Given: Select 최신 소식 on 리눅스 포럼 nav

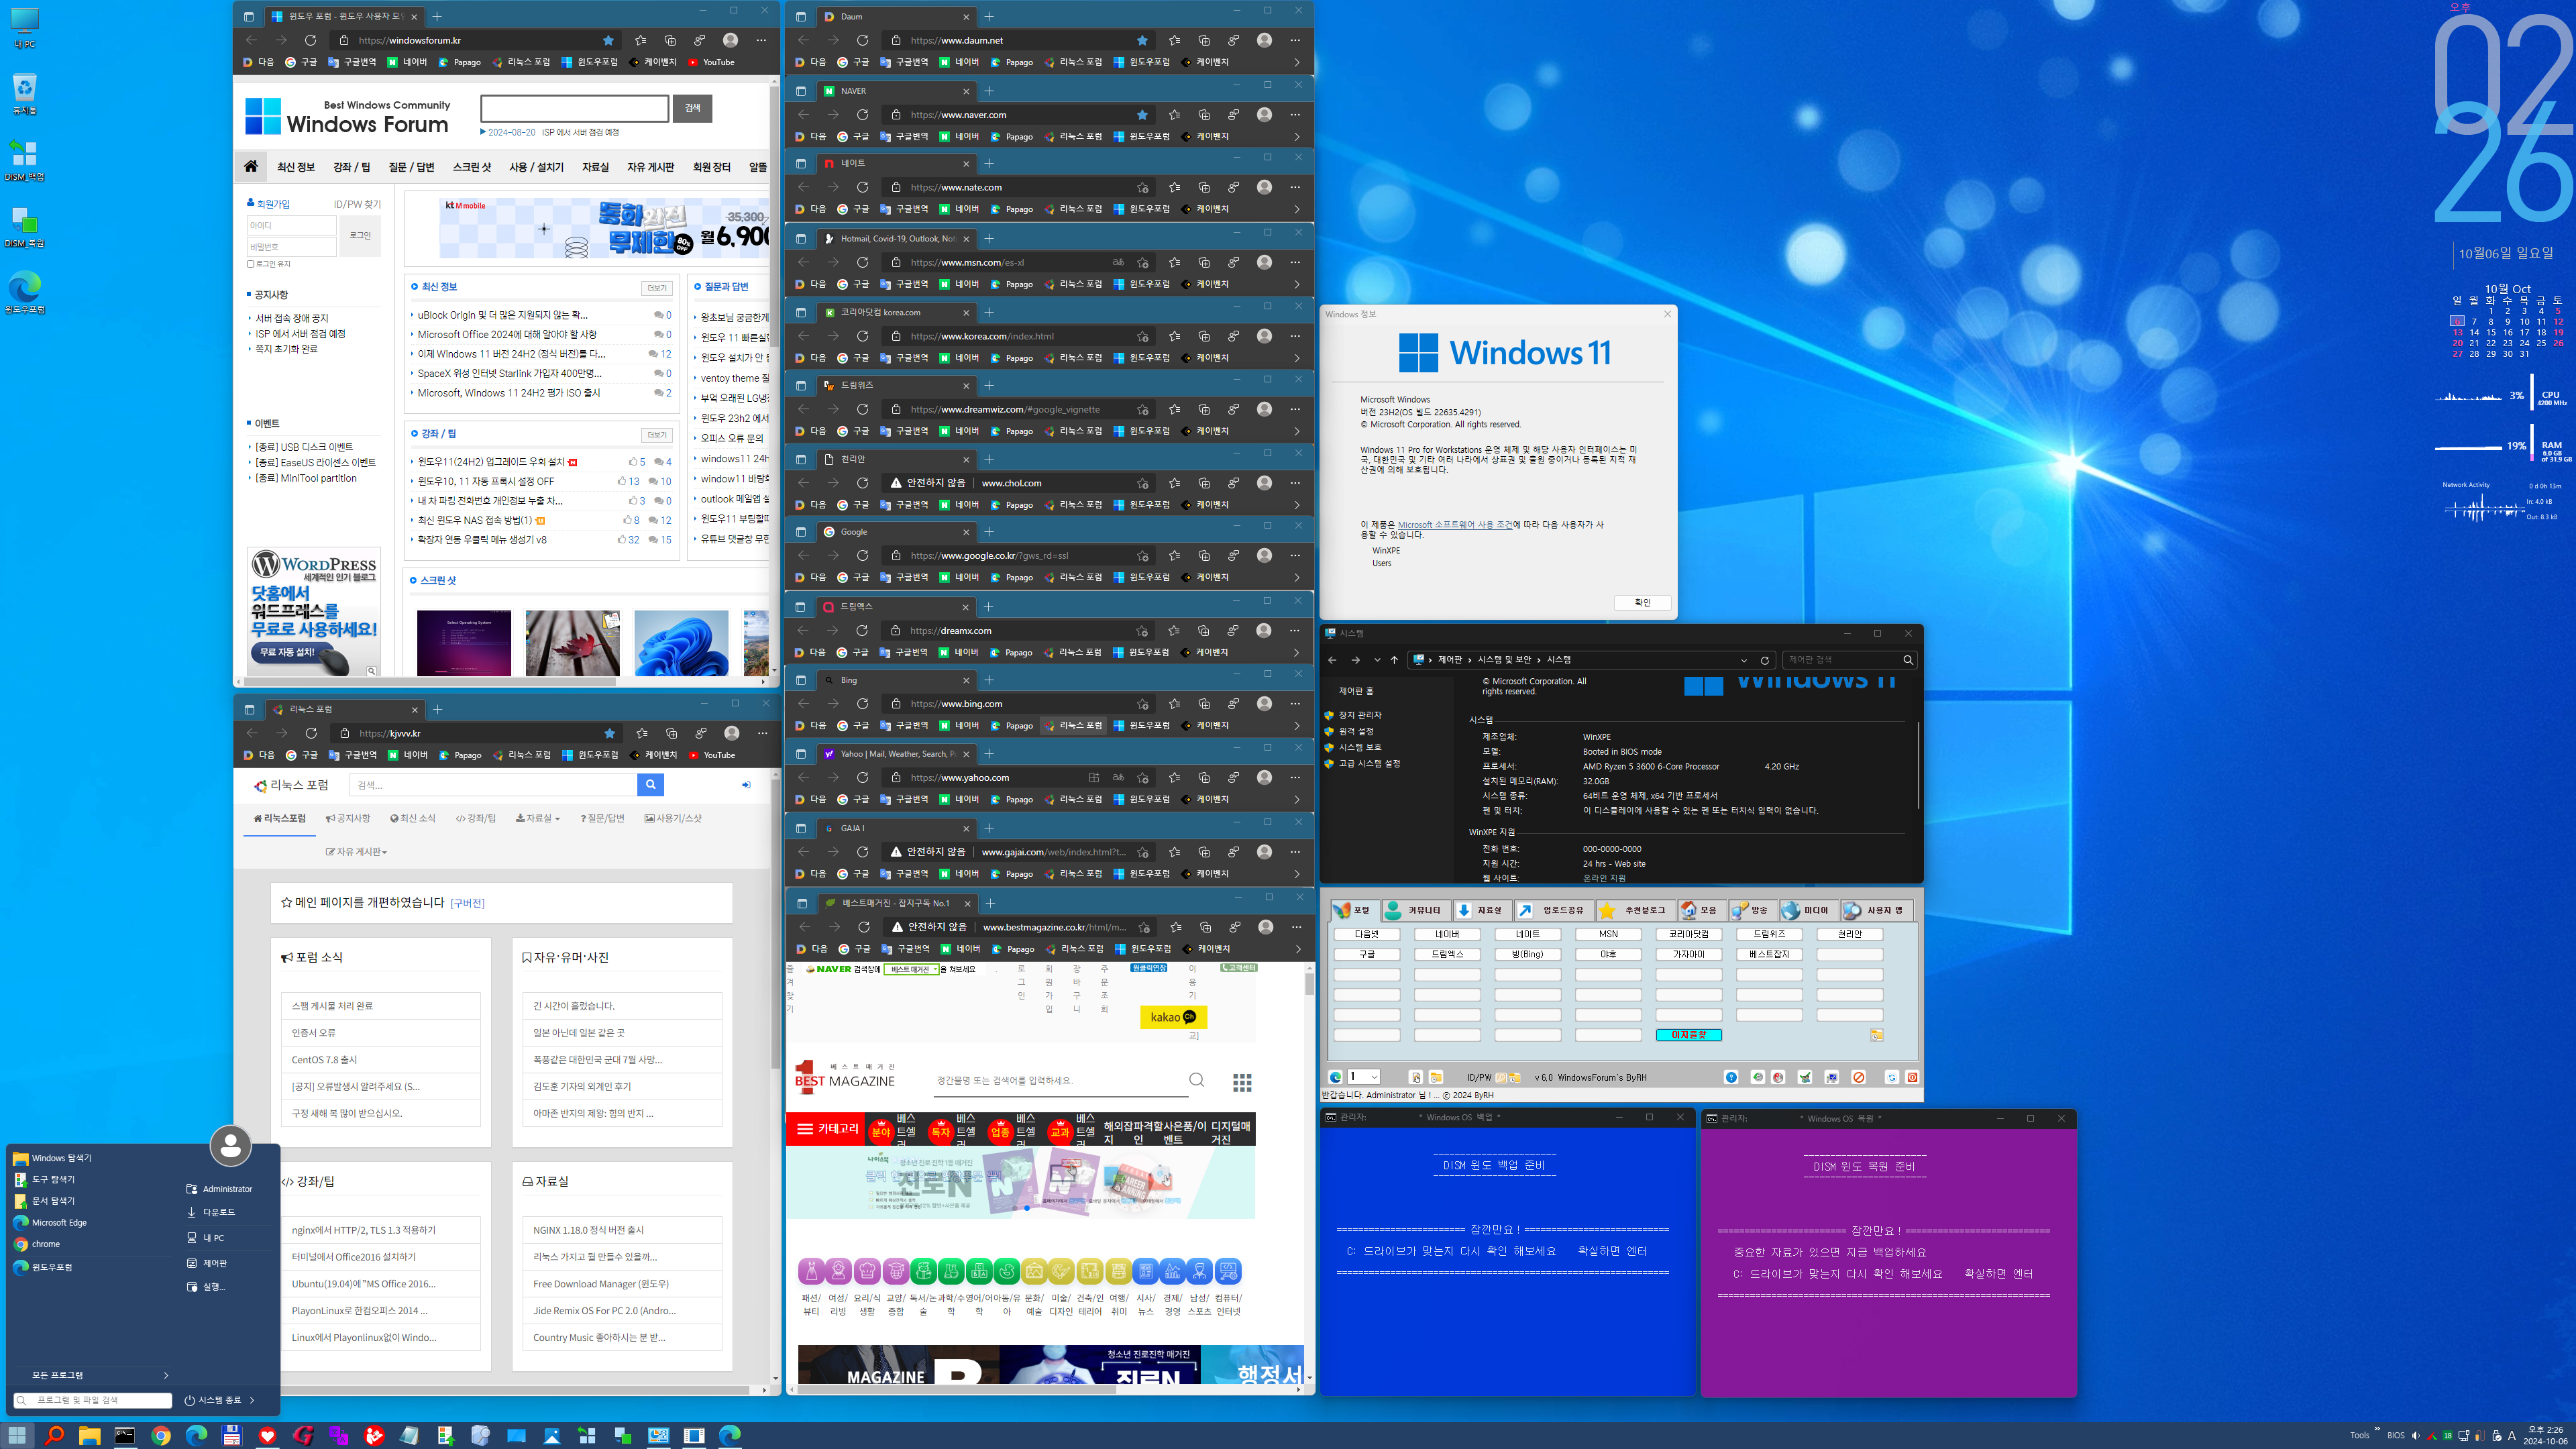Looking at the screenshot, I should click(x=412, y=818).
